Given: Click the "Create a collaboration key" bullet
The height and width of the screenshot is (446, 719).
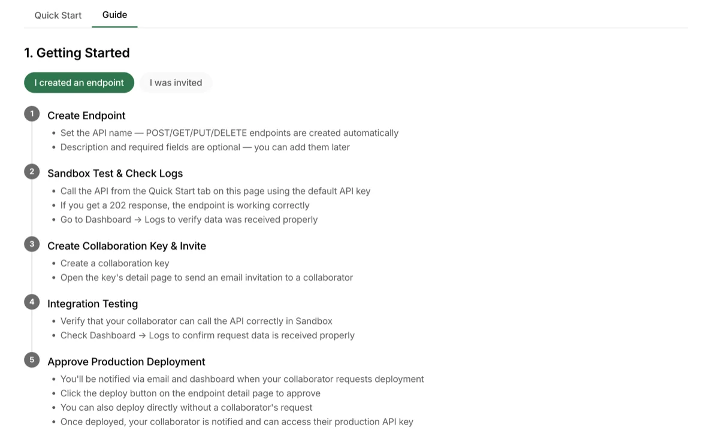Looking at the screenshot, I should pos(114,263).
